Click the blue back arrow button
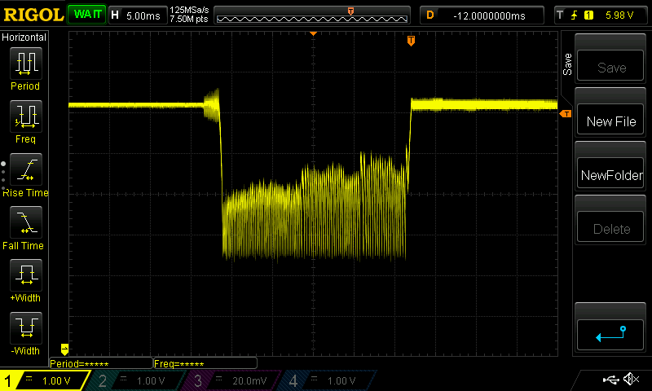The width and height of the screenshot is (652, 391). pos(610,335)
